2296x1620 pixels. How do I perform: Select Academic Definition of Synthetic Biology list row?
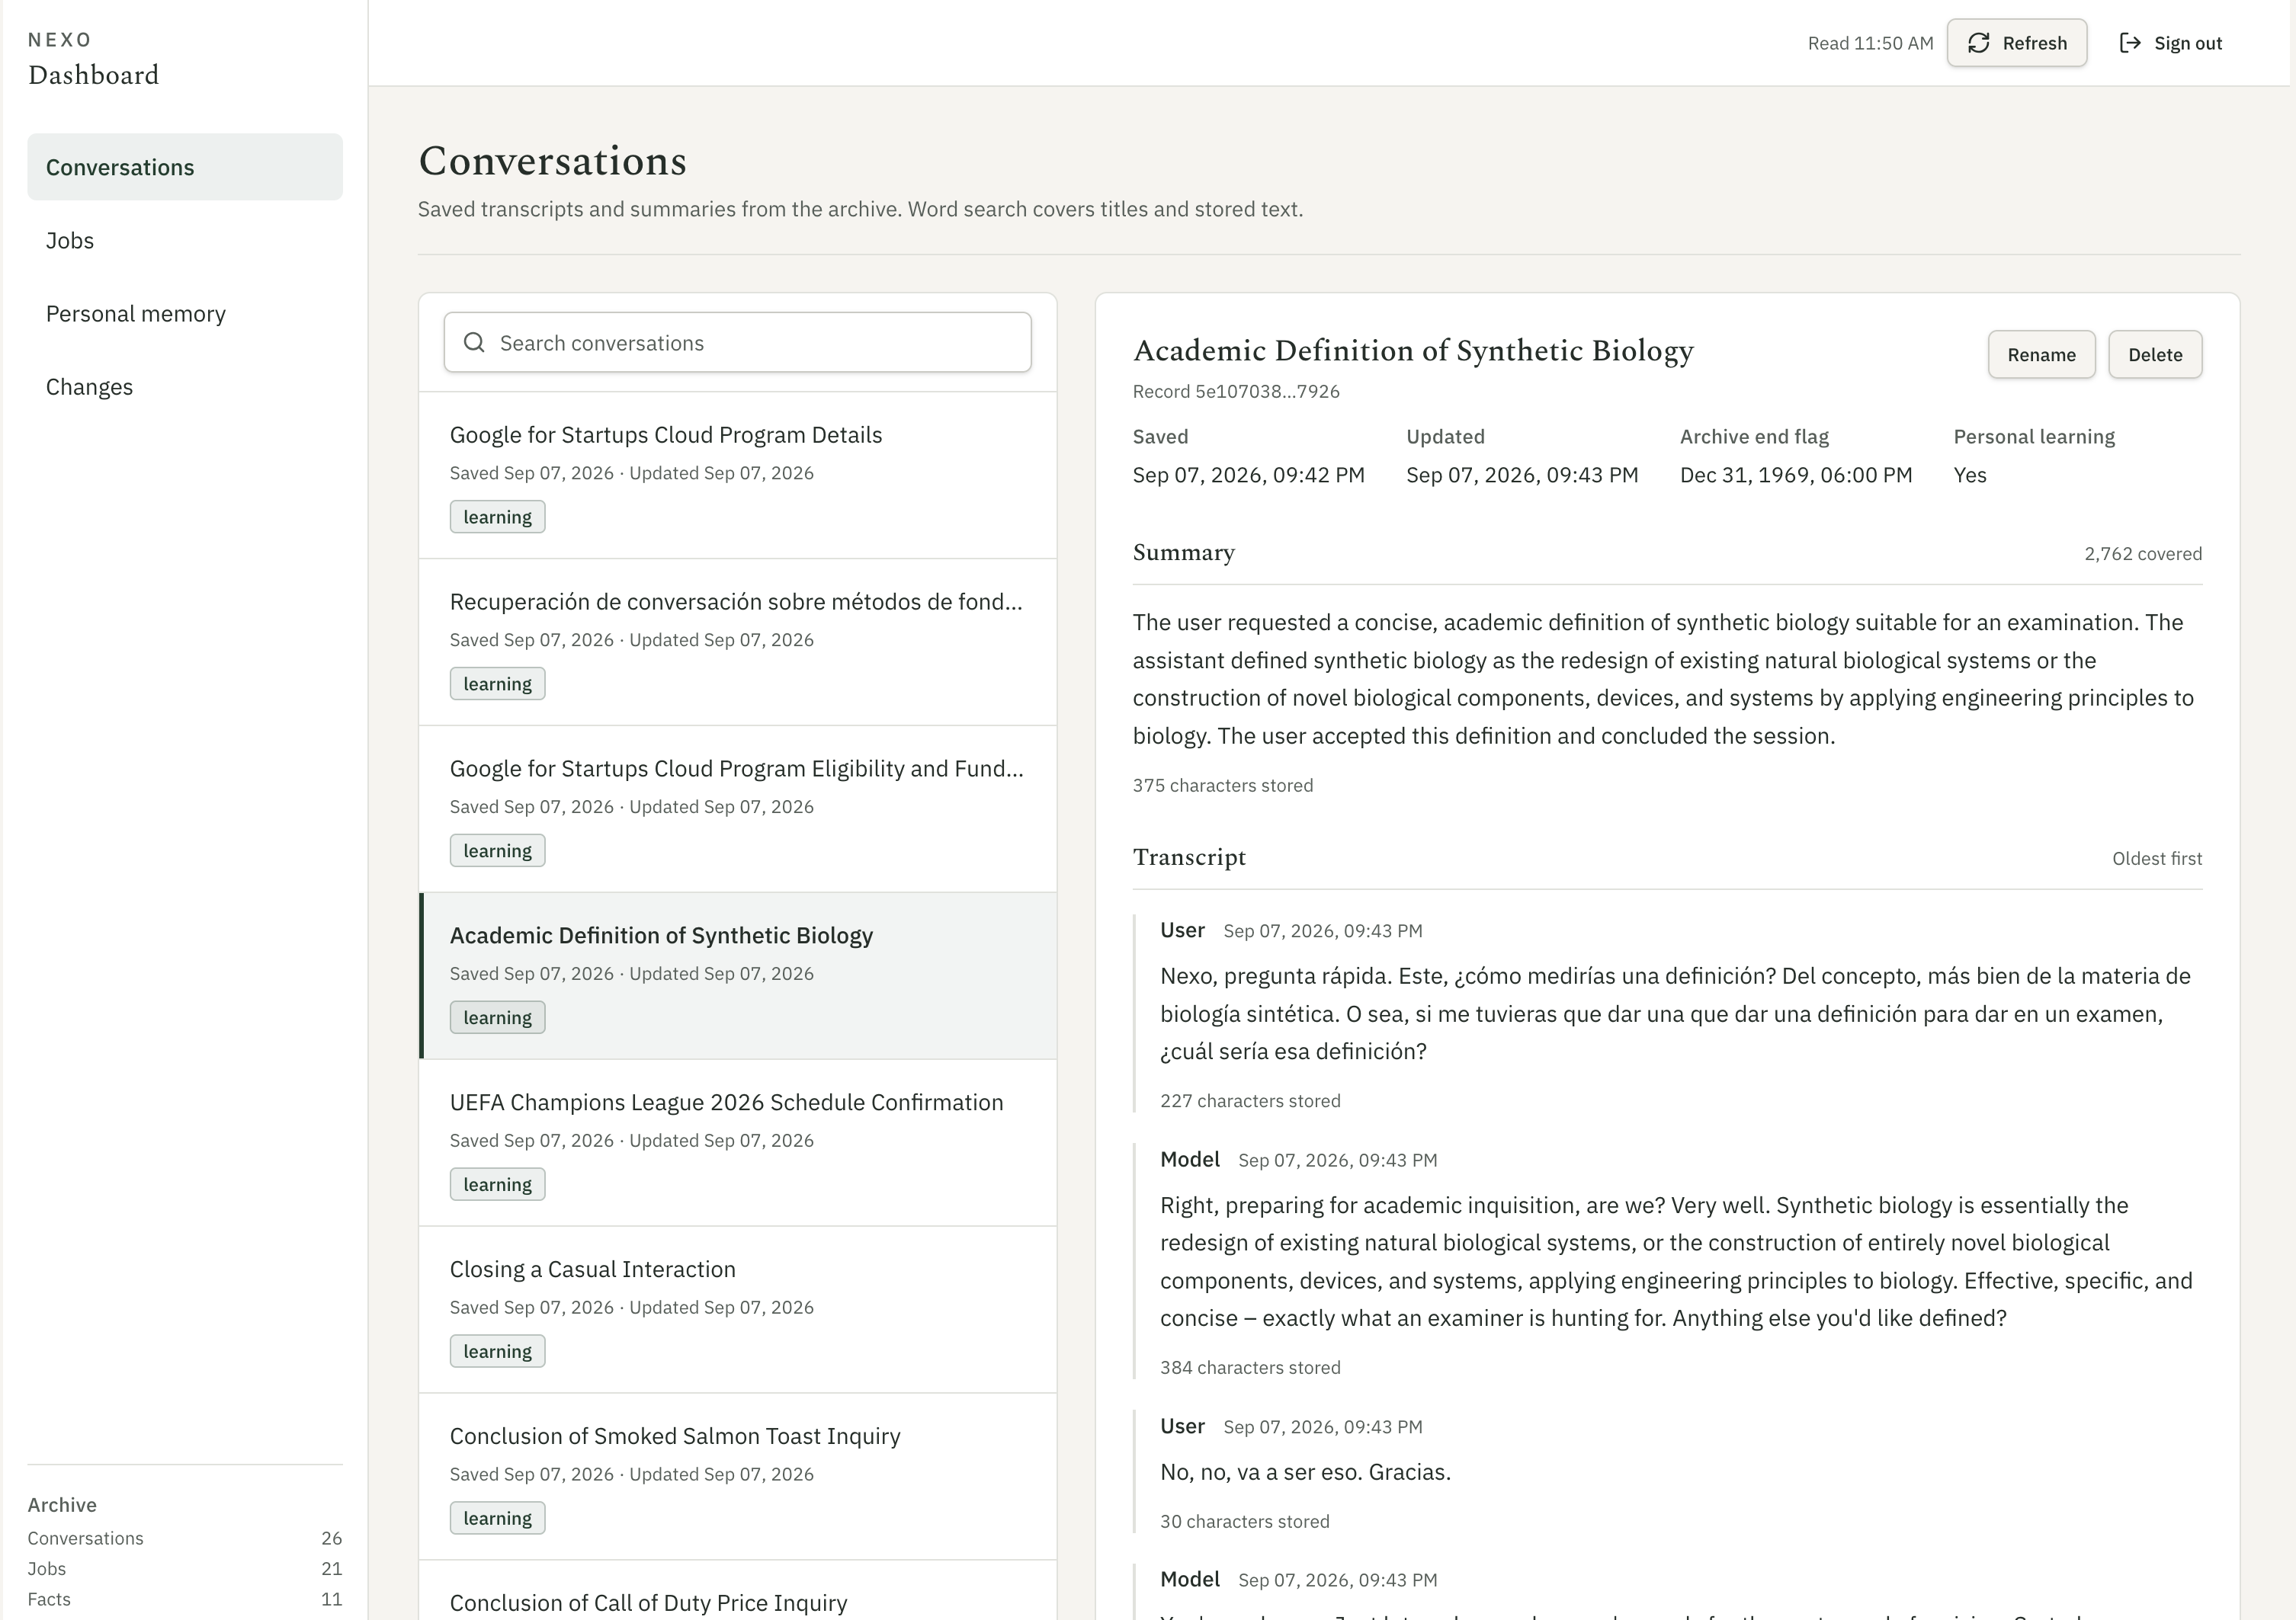pos(738,976)
